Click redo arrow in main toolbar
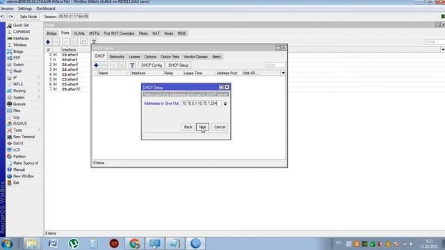Viewport: 445px width, 250px height. (11, 17)
